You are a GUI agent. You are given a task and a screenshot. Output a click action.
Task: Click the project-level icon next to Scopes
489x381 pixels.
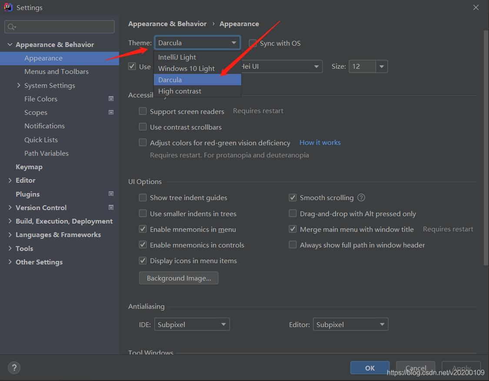point(111,112)
